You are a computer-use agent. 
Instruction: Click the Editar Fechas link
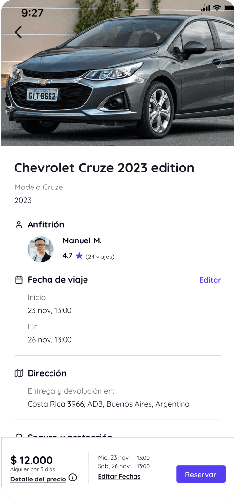(x=119, y=476)
